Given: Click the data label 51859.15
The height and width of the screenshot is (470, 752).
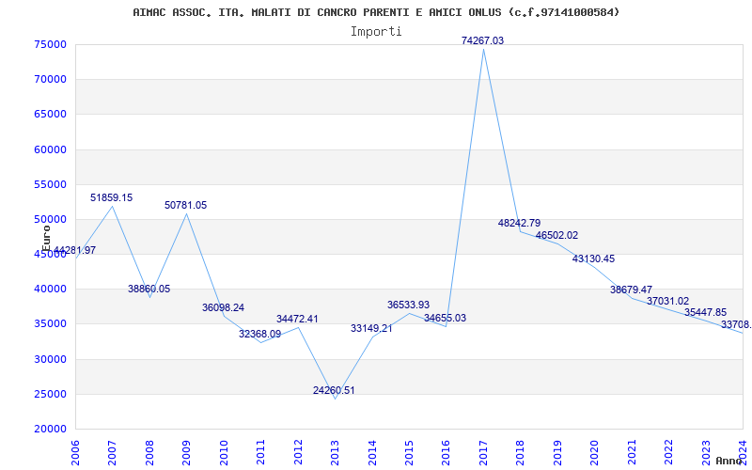Looking at the screenshot, I should (x=111, y=197).
